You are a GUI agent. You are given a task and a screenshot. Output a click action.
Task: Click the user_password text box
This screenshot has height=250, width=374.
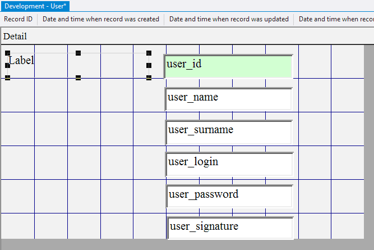pyautogui.click(x=229, y=196)
